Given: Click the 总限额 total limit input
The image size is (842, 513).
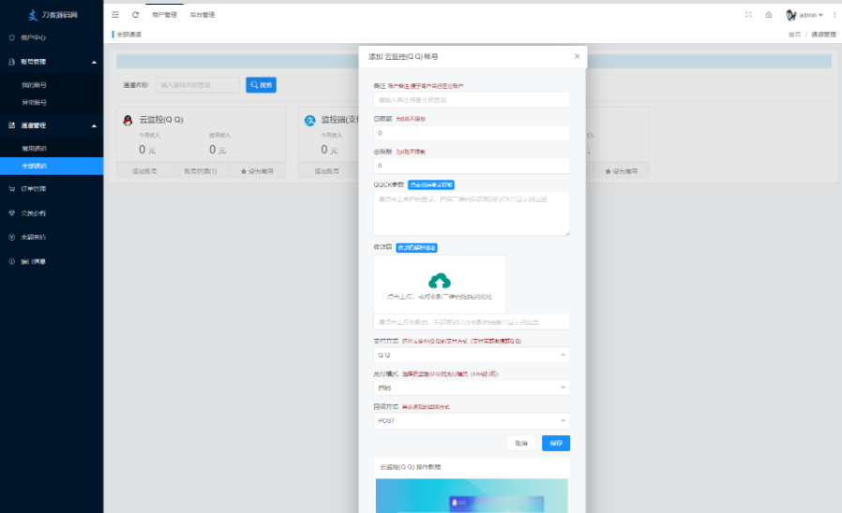Looking at the screenshot, I should click(x=472, y=166).
